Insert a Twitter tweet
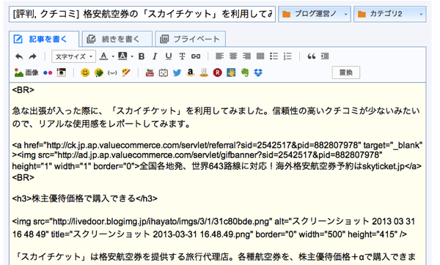The width and height of the screenshot is (440, 265). [177, 72]
